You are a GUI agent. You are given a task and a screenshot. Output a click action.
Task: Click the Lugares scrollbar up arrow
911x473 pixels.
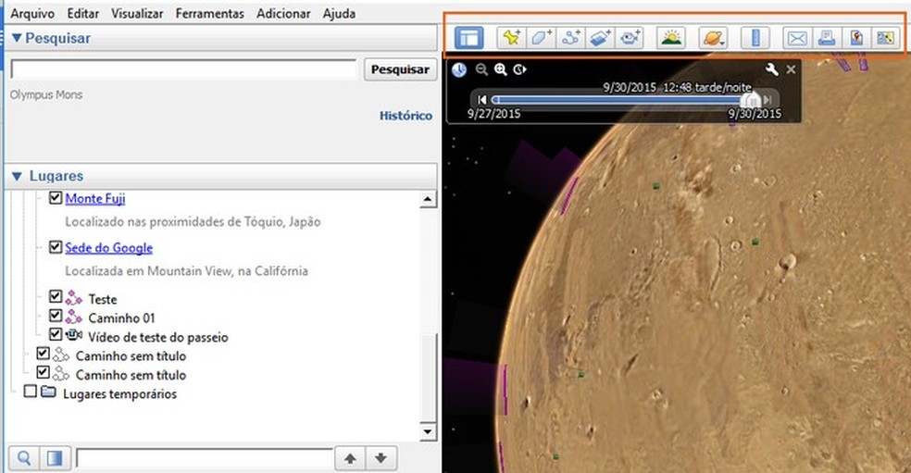click(428, 199)
